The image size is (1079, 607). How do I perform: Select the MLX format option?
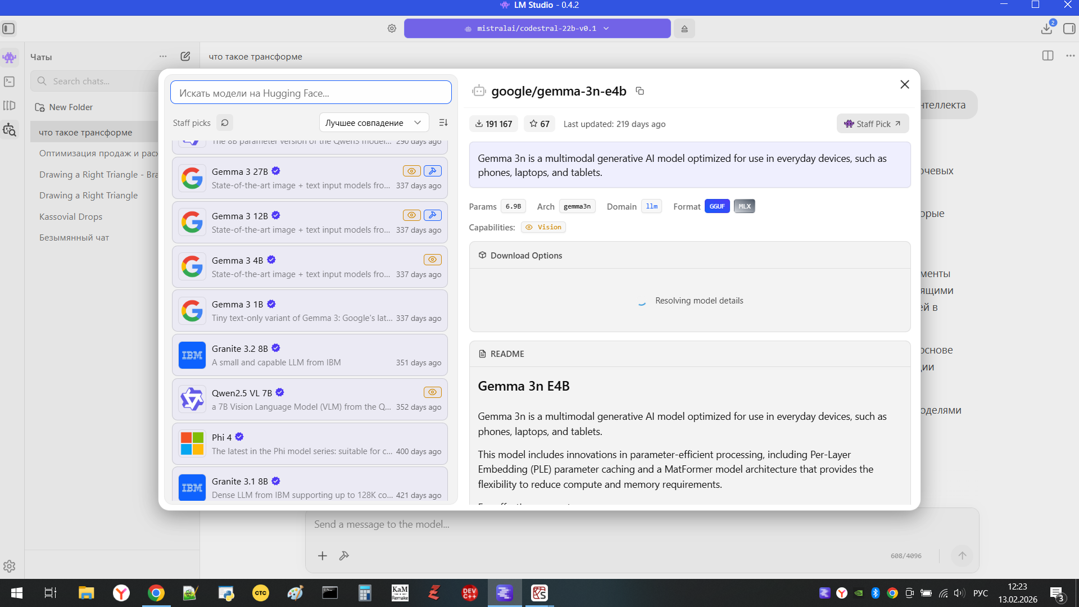tap(744, 206)
